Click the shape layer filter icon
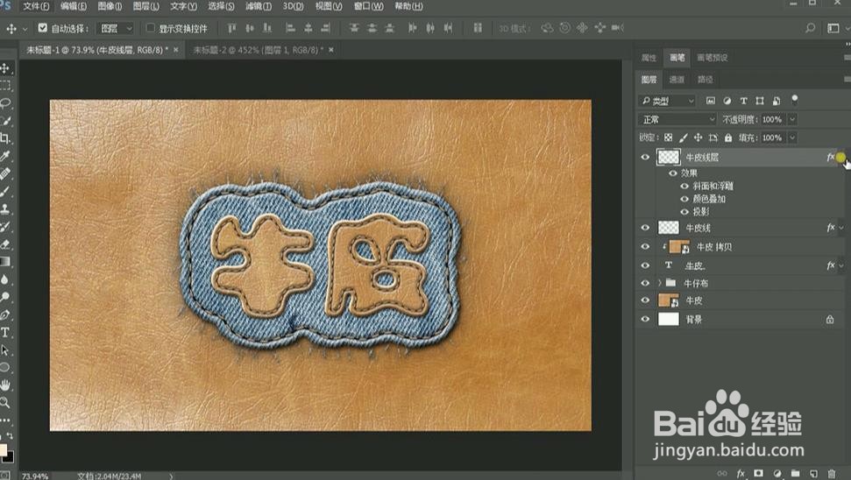 [x=760, y=101]
